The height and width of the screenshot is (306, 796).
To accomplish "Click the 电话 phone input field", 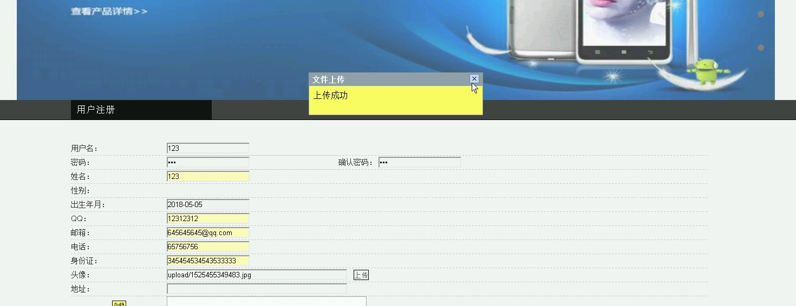I will click(x=208, y=247).
